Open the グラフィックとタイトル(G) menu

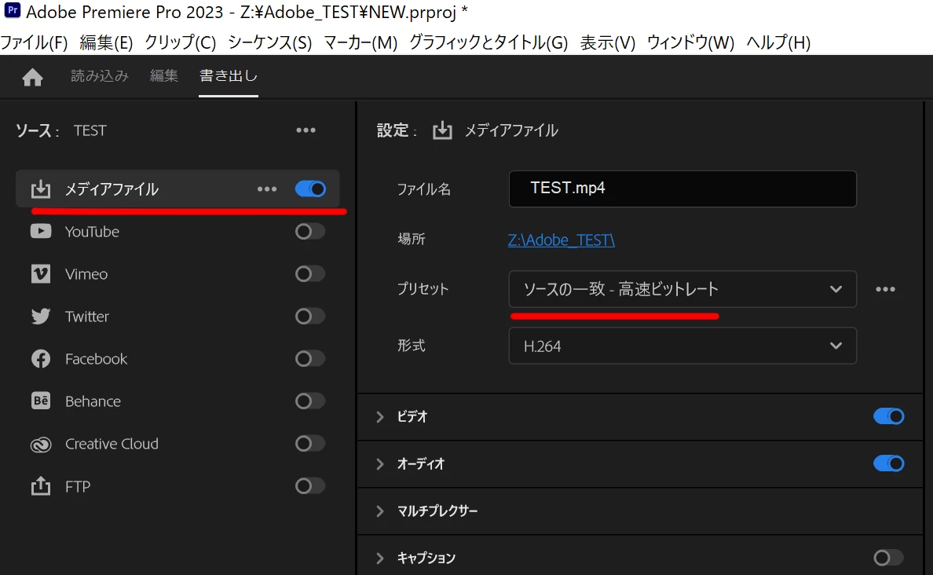pyautogui.click(x=488, y=42)
